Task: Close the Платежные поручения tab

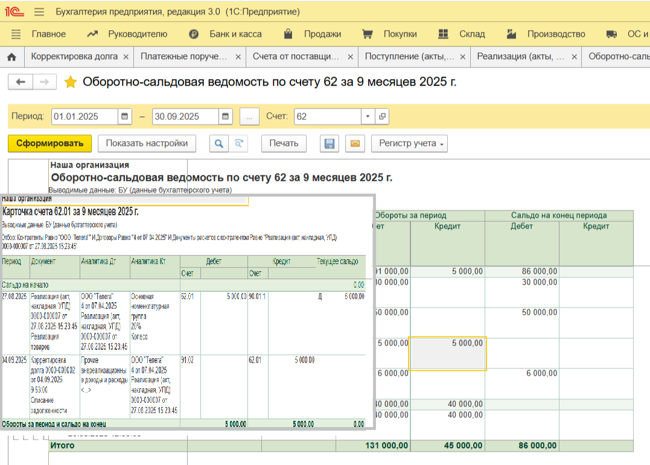Action: (238, 57)
